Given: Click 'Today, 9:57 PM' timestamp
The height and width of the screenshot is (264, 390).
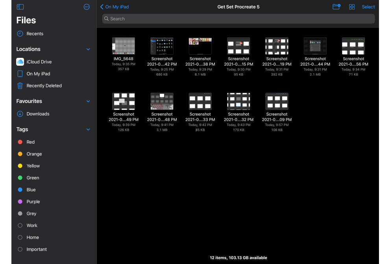Looking at the screenshot, I should point(277,125).
